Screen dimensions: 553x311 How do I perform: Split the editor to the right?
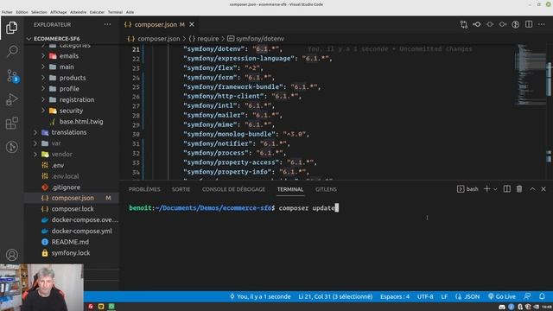[x=529, y=24]
